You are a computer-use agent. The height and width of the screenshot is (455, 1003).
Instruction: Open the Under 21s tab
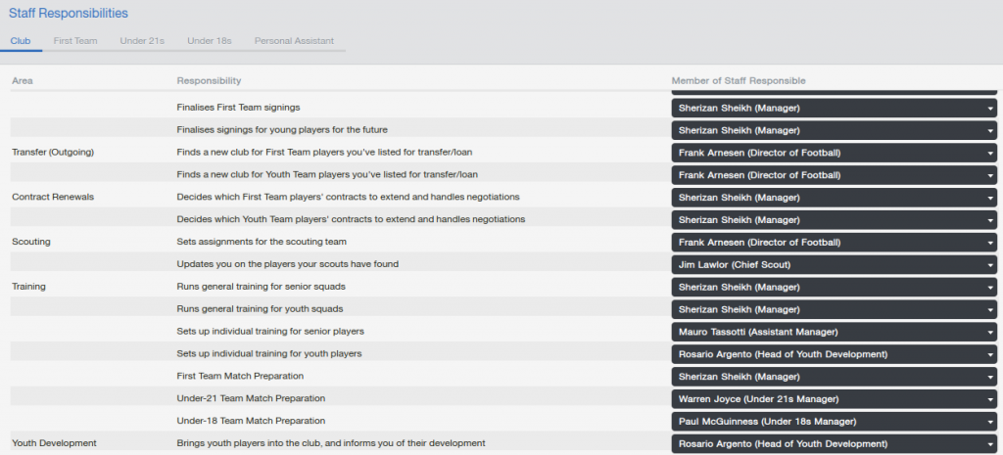click(x=142, y=41)
